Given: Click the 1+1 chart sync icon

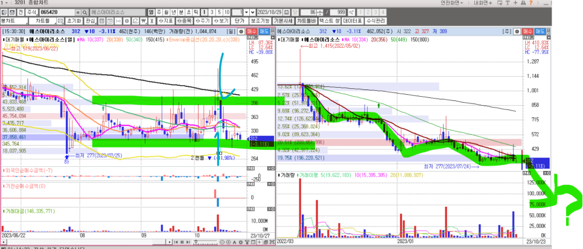Looking at the screenshot, I should [118, 21].
